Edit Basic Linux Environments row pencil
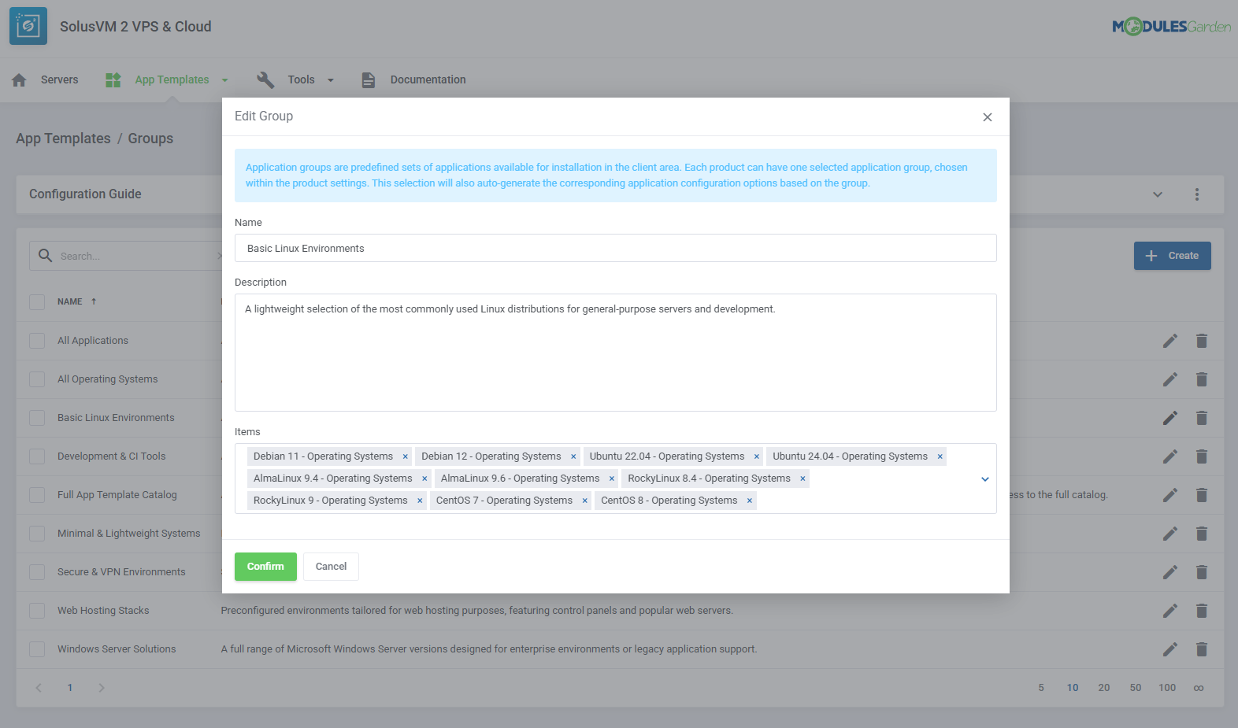The width and height of the screenshot is (1238, 728). [x=1170, y=418]
